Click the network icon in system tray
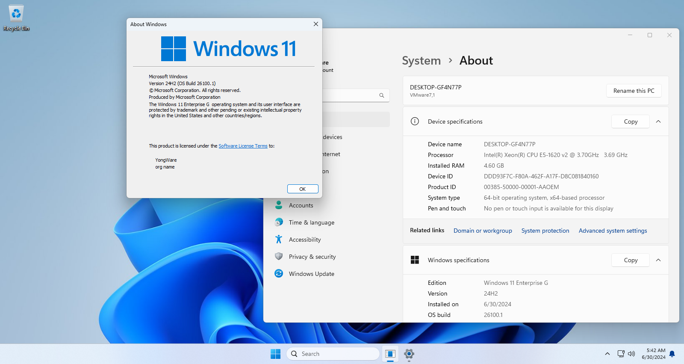684x364 pixels. point(621,354)
